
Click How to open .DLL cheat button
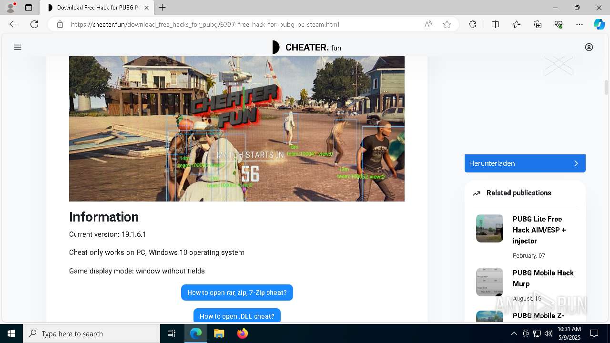coord(237,315)
